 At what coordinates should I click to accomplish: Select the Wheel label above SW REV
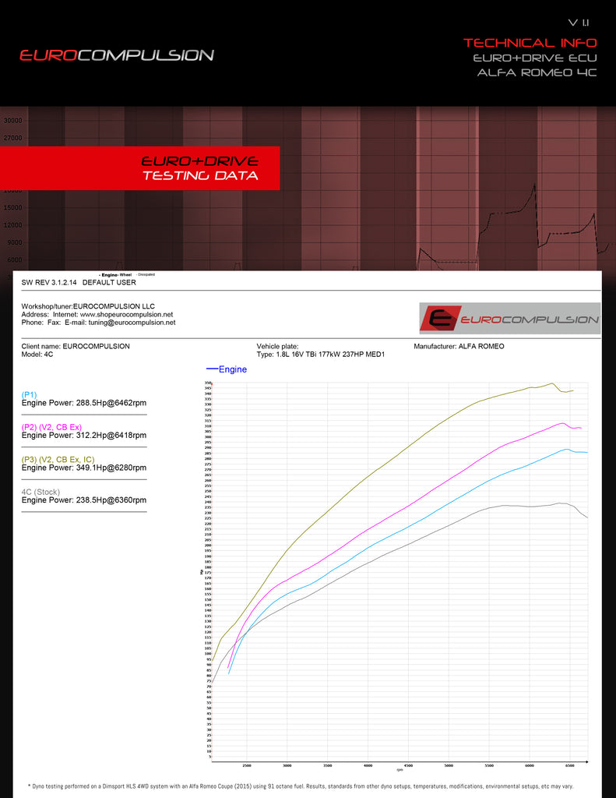125,275
